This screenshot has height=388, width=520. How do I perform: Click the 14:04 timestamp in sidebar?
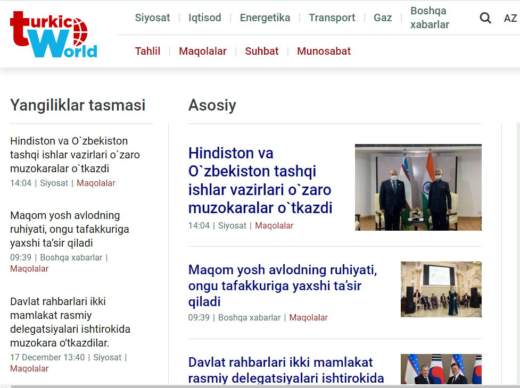coord(21,183)
